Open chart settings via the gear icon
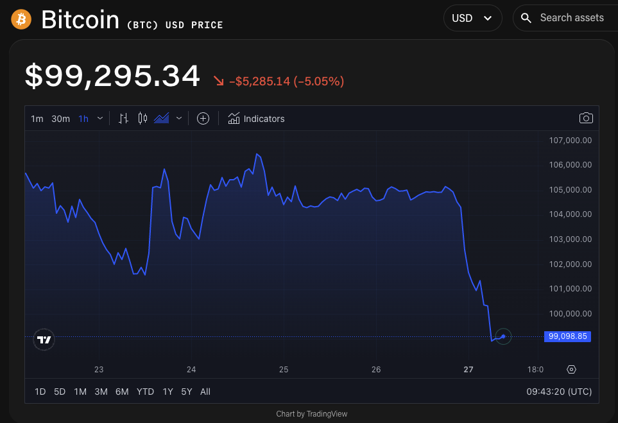Image resolution: width=618 pixels, height=423 pixels. (571, 370)
